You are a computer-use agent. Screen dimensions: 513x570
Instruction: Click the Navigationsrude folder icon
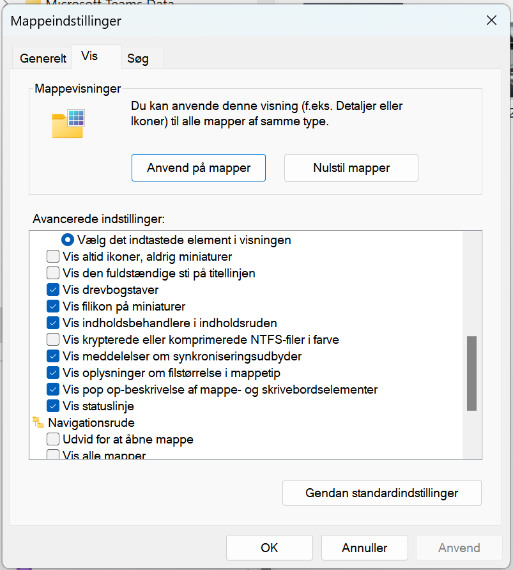pos(38,422)
